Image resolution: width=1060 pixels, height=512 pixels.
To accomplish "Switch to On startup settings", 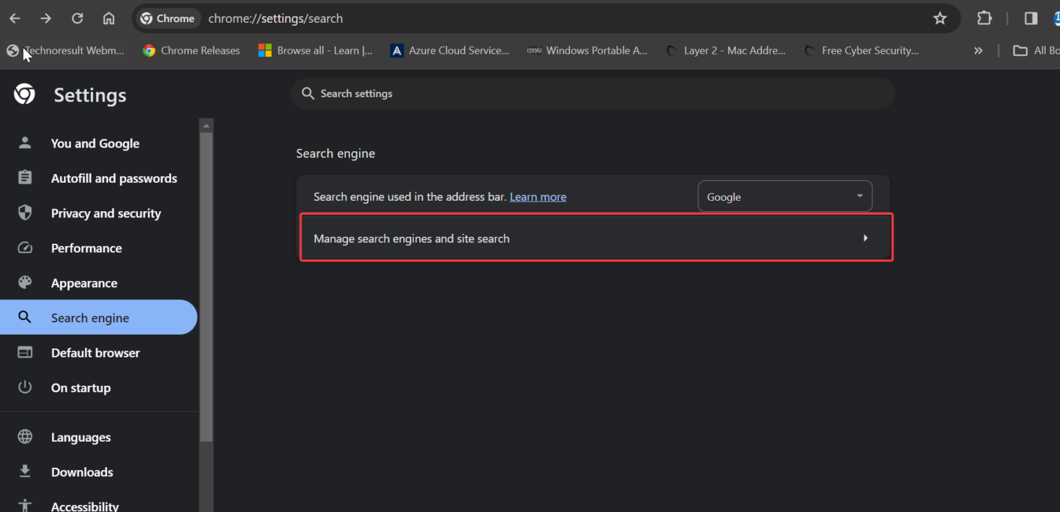I will point(81,388).
